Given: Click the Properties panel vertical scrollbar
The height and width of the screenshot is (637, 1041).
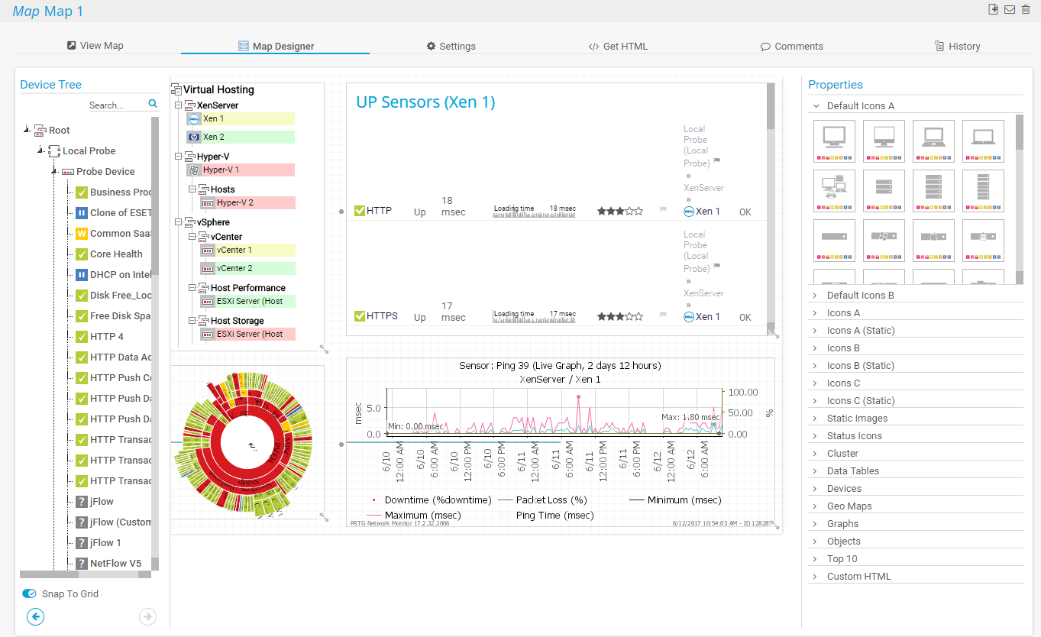Looking at the screenshot, I should [x=1019, y=199].
